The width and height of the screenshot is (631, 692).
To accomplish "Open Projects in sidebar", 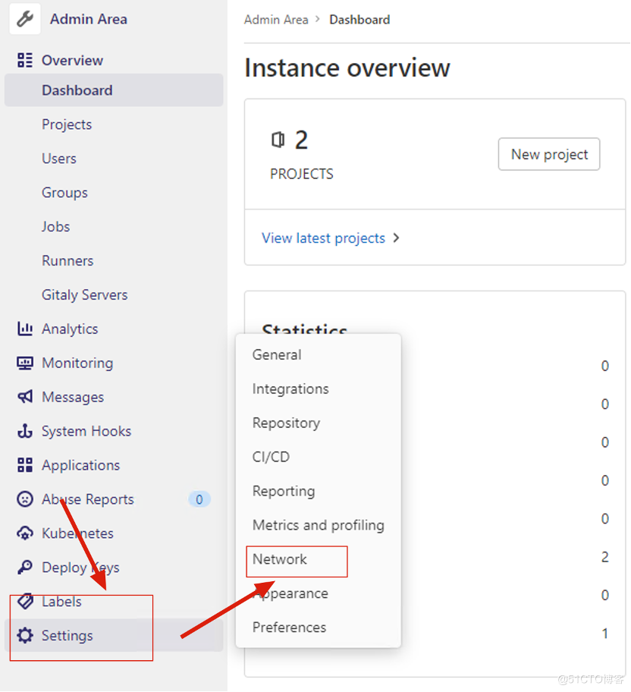I will [x=67, y=124].
